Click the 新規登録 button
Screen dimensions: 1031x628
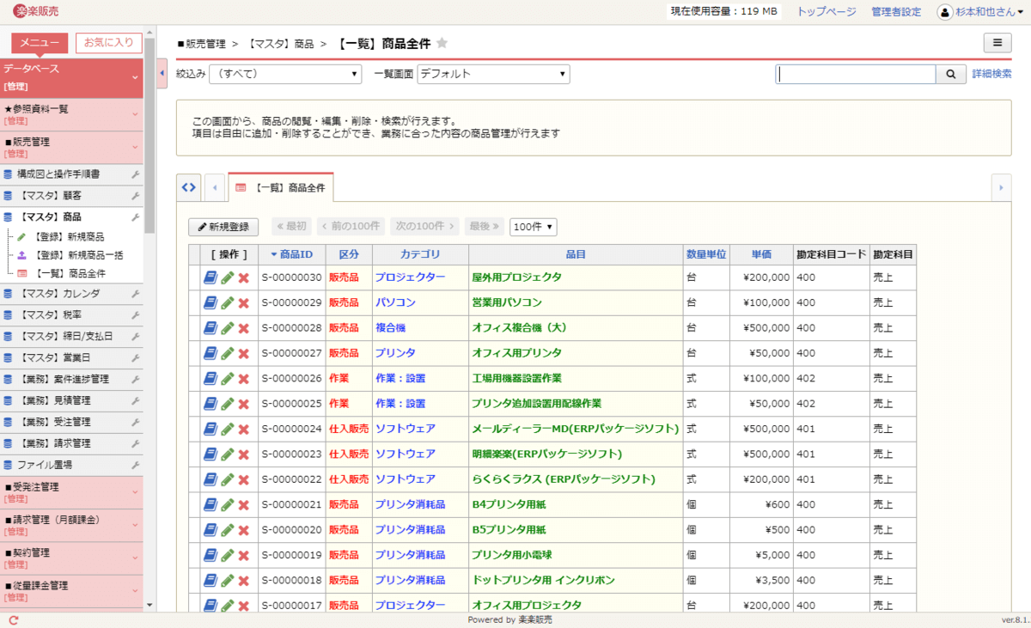tap(223, 227)
